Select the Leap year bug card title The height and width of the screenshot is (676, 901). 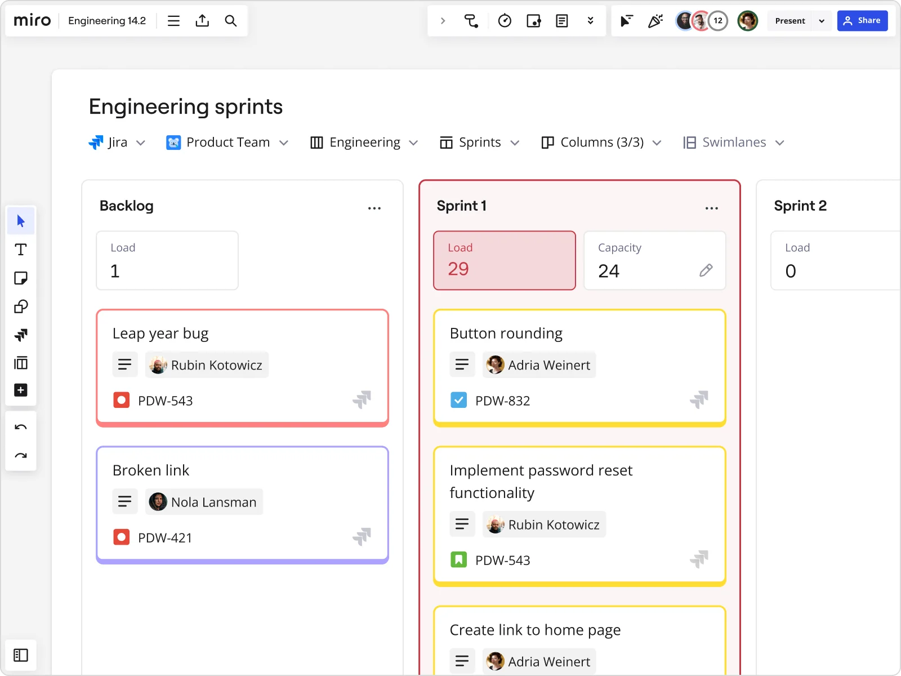click(x=160, y=333)
